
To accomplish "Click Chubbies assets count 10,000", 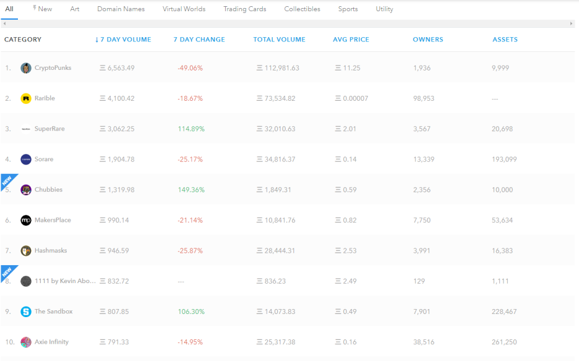I will click(502, 190).
